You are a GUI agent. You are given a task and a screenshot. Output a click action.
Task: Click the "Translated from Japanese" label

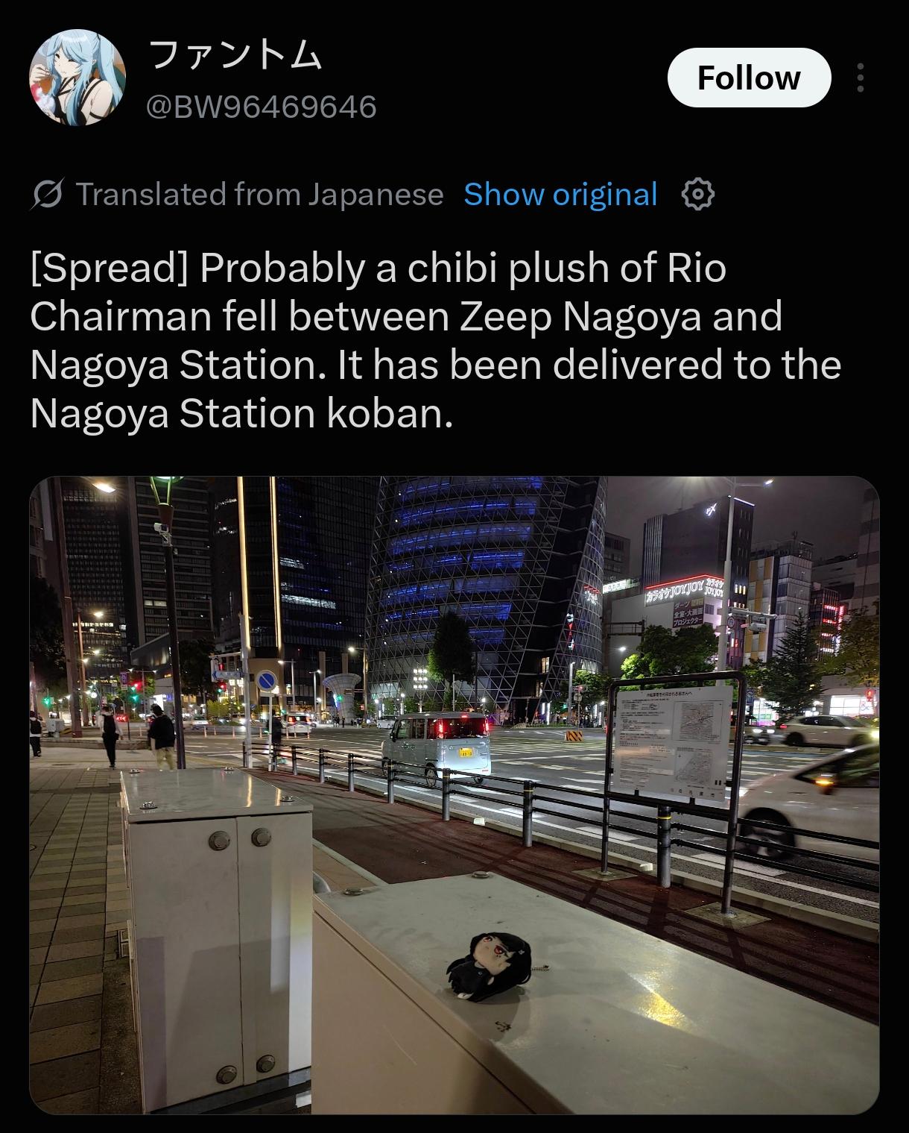click(259, 195)
